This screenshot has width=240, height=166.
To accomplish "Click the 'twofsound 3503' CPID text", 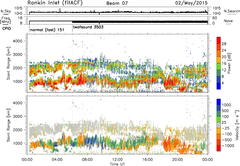I will [x=88, y=27].
